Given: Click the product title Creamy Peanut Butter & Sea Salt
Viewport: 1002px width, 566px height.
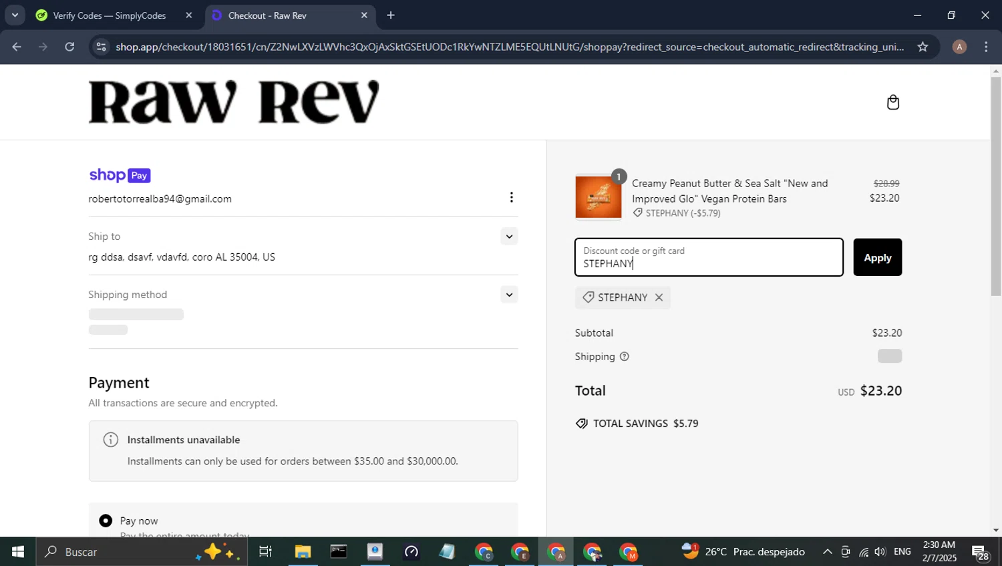Looking at the screenshot, I should 730,191.
